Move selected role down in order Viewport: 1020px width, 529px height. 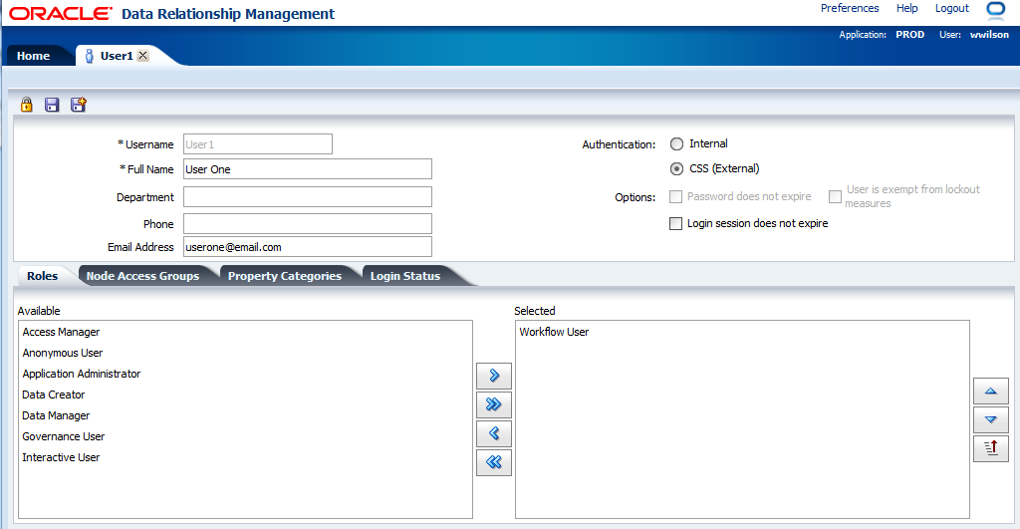pos(990,419)
